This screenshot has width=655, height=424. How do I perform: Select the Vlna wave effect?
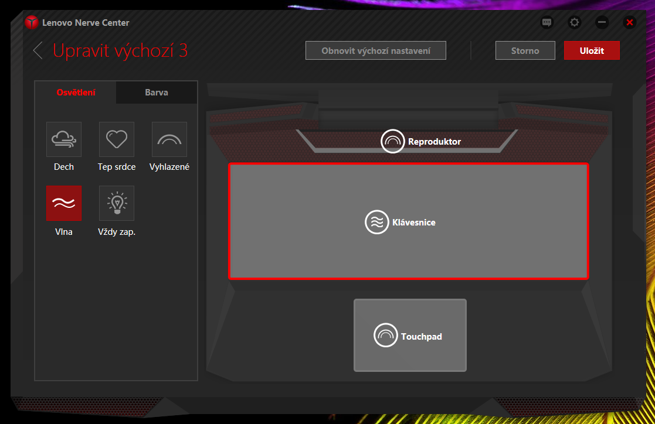pos(64,203)
